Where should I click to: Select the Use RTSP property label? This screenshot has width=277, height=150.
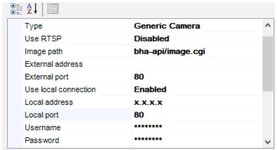[41, 39]
